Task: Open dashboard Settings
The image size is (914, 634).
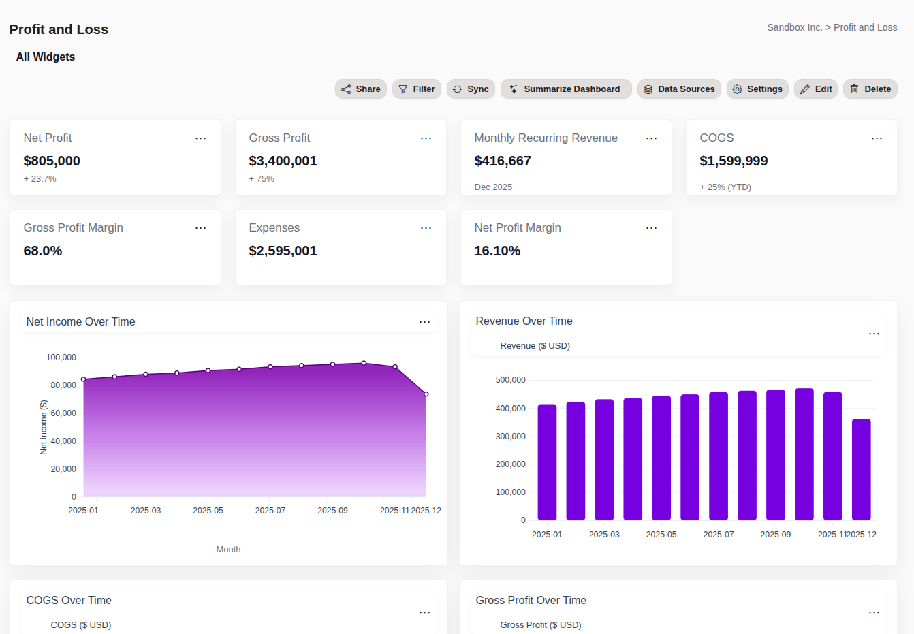Action: [757, 89]
